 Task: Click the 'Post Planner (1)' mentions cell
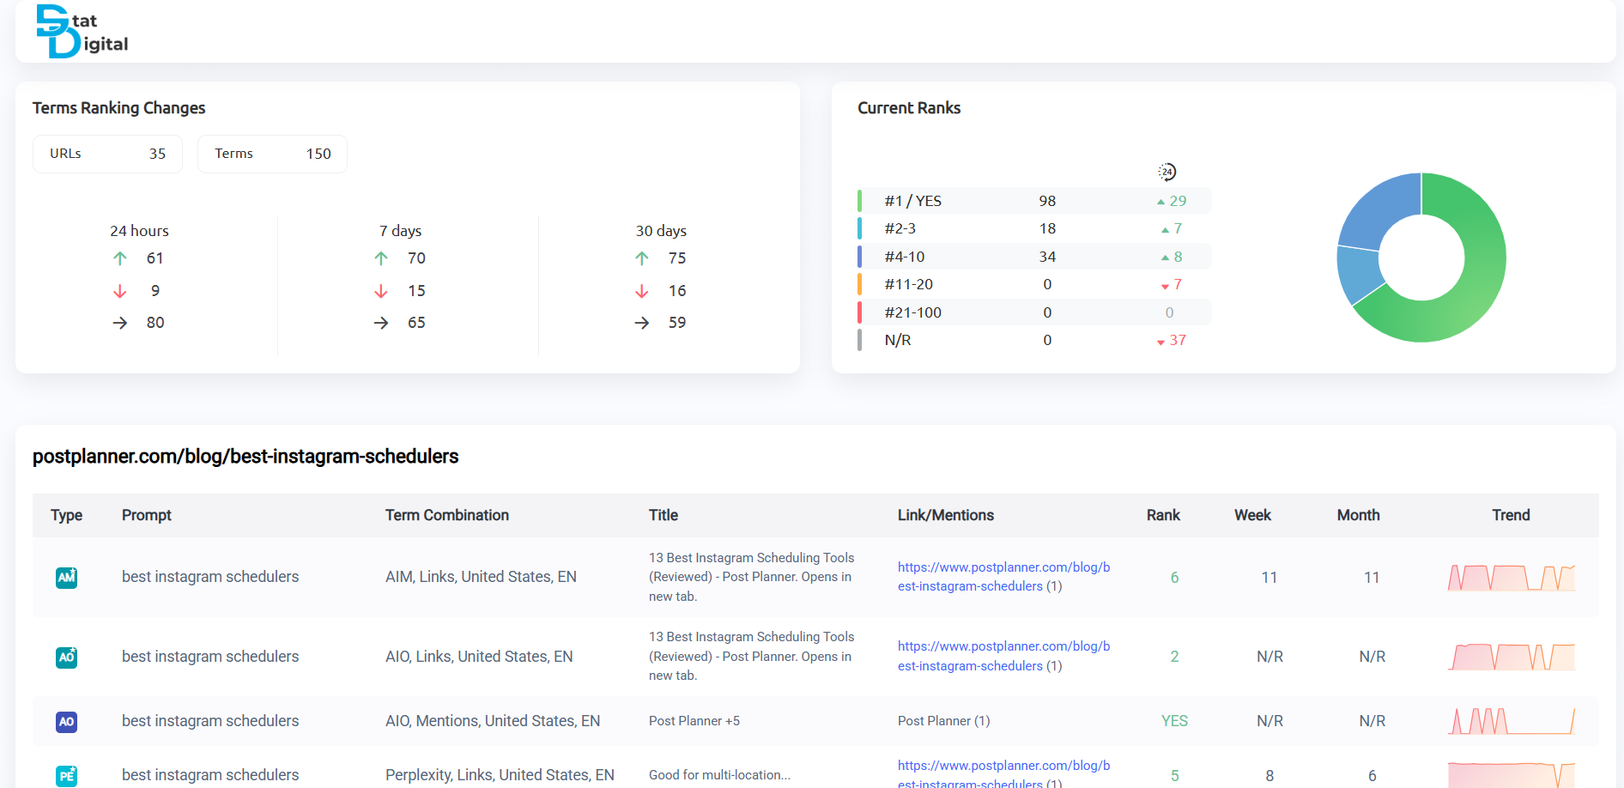[x=944, y=721]
